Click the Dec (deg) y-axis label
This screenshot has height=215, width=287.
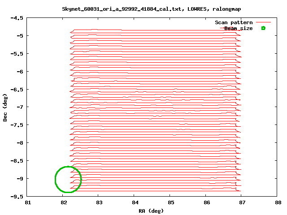[x=5, y=107]
